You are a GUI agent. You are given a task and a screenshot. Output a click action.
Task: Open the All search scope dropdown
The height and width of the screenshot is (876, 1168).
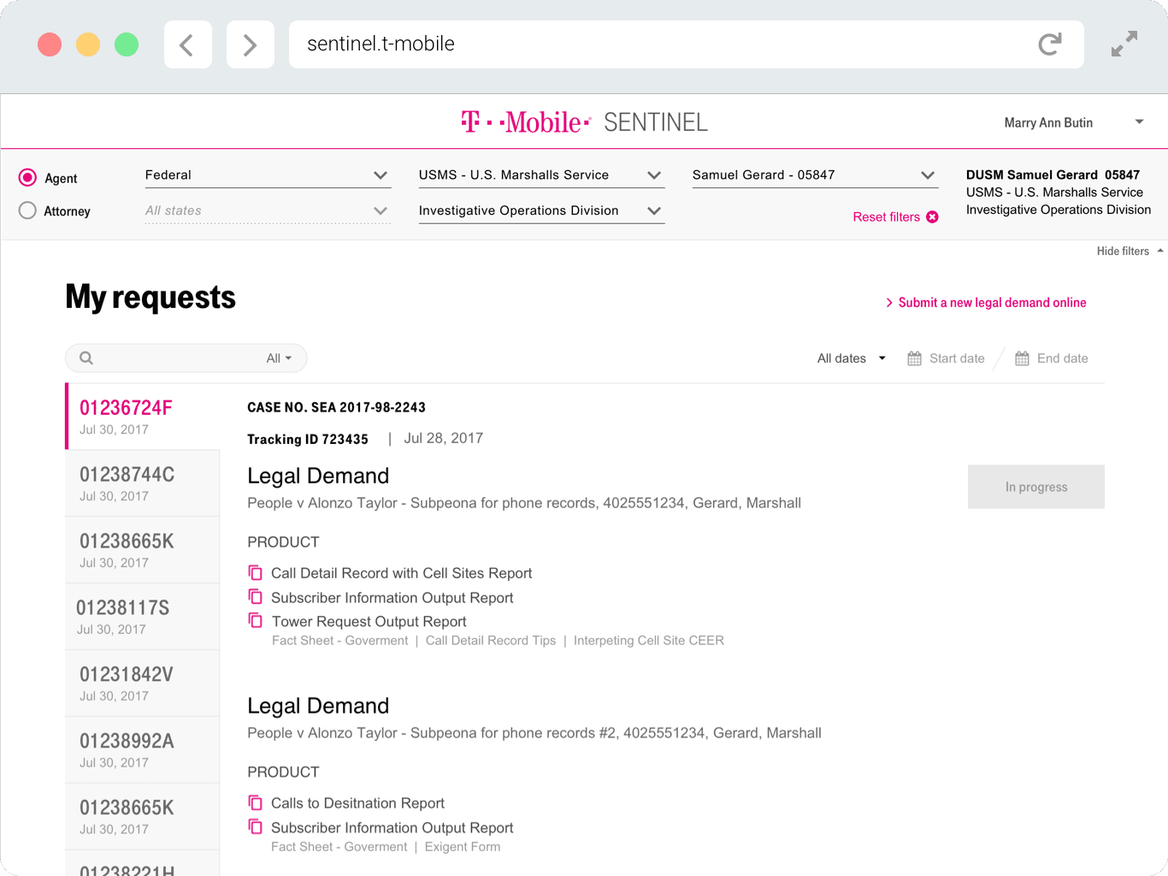(279, 358)
